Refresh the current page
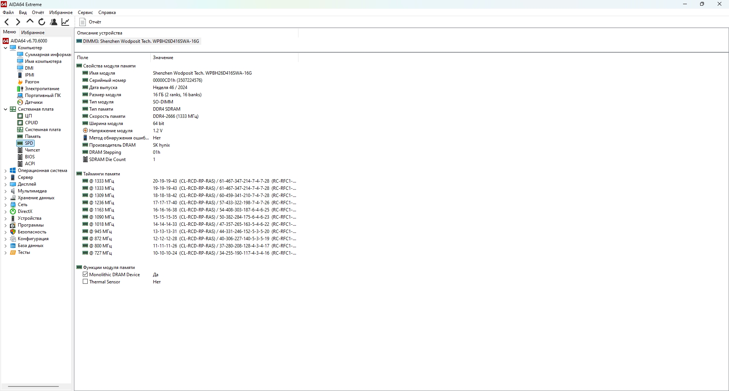 click(42, 22)
